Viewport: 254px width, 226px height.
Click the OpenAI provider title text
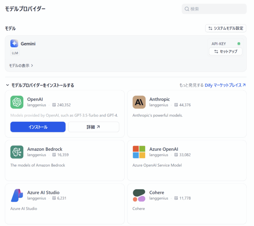pyautogui.click(x=35, y=99)
